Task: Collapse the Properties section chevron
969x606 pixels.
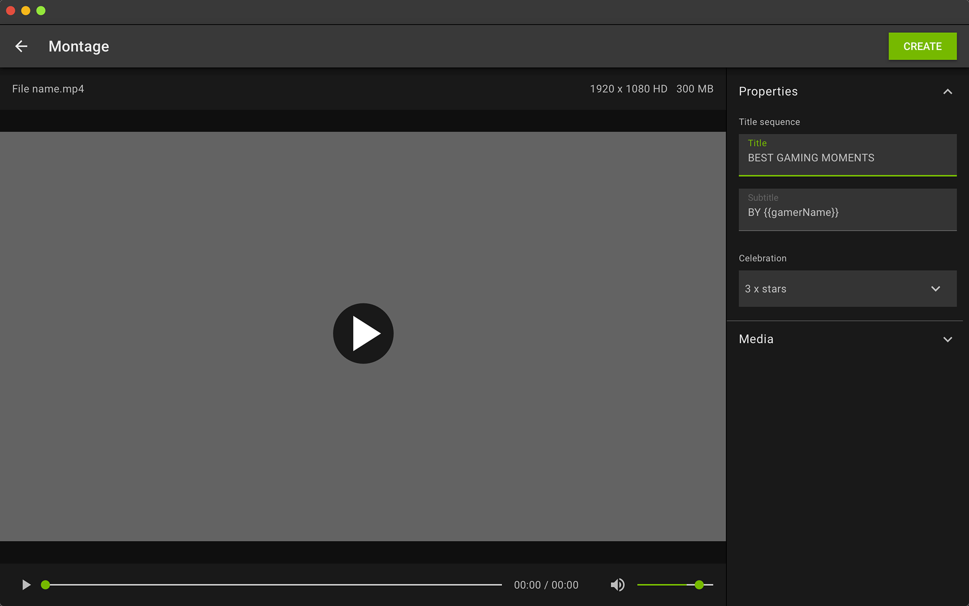Action: pos(947,92)
